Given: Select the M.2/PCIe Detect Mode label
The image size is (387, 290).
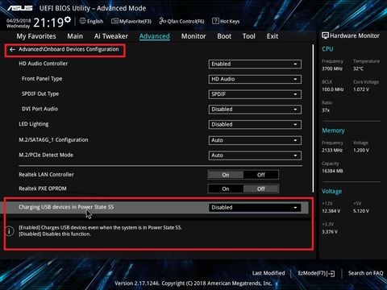Looking at the screenshot, I should 46,155.
